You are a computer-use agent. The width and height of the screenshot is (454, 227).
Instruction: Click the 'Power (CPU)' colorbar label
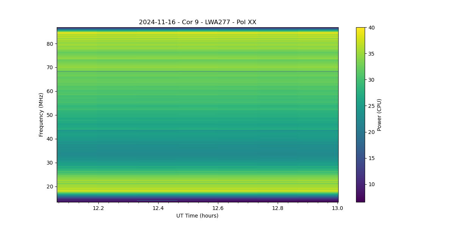pyautogui.click(x=379, y=115)
